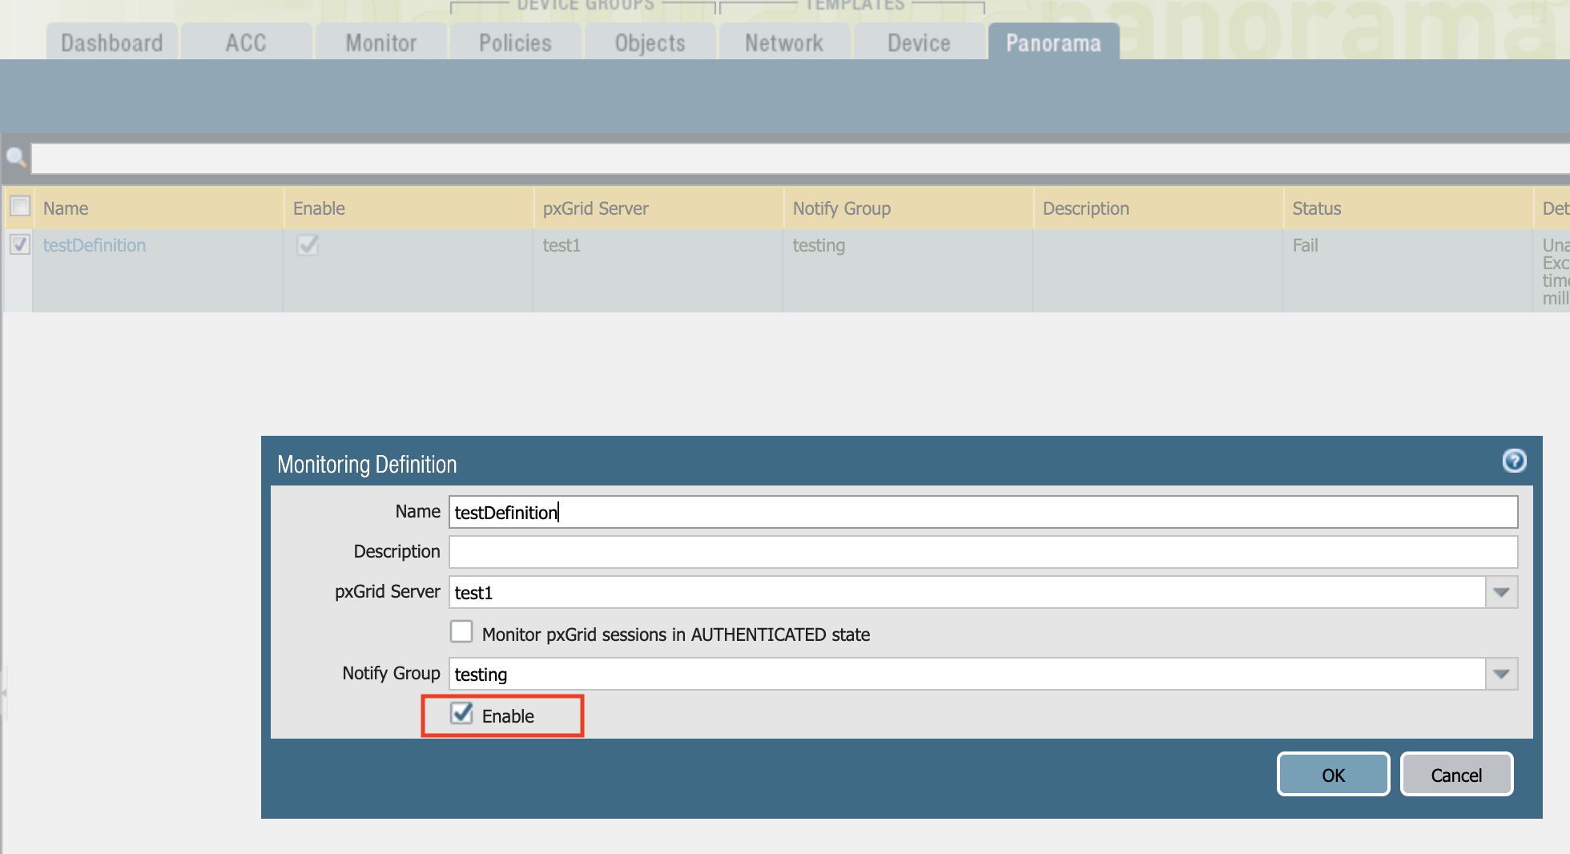Check Monitor pxGrid sessions in AUTHENTICATED state
Viewport: 1570px width, 854px height.
coord(461,632)
